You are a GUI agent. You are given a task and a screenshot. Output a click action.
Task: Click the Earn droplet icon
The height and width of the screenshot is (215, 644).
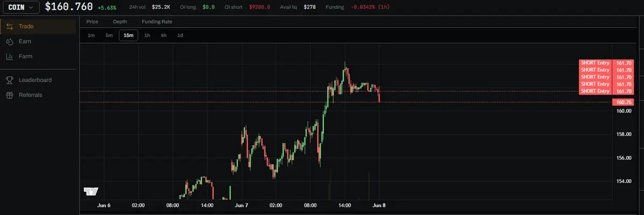coord(9,41)
